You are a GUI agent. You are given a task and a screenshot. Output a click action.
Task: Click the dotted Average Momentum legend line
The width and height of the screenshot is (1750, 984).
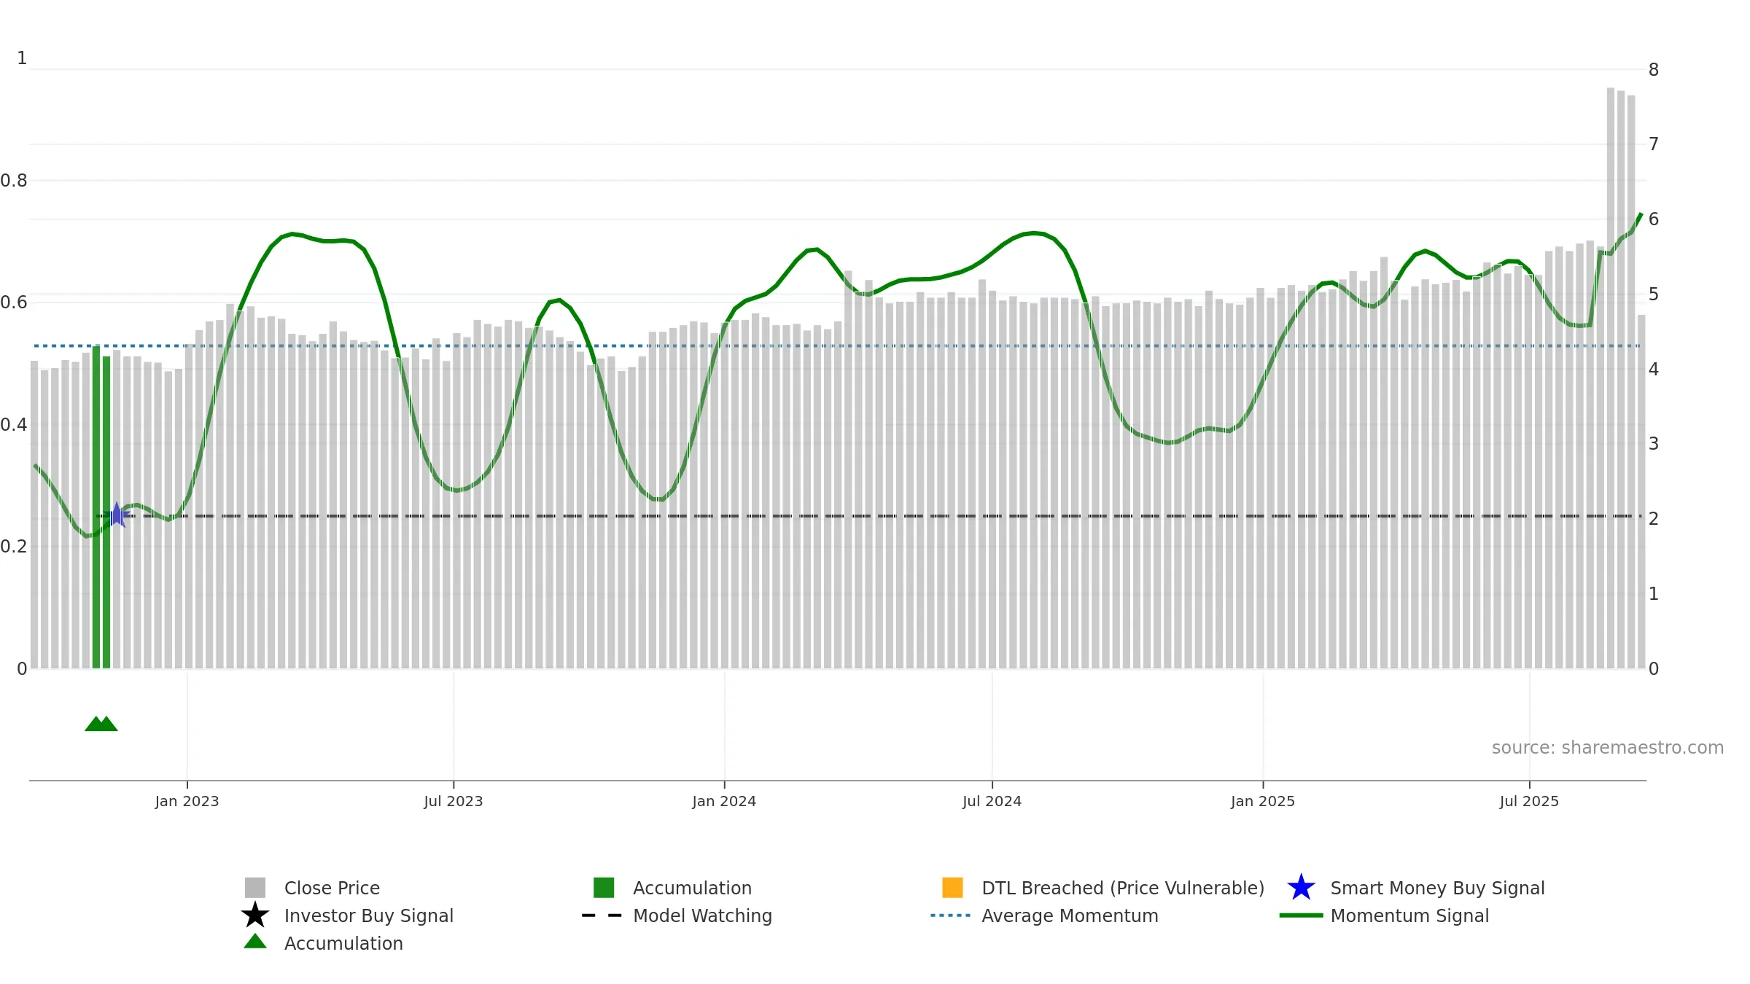(x=951, y=915)
